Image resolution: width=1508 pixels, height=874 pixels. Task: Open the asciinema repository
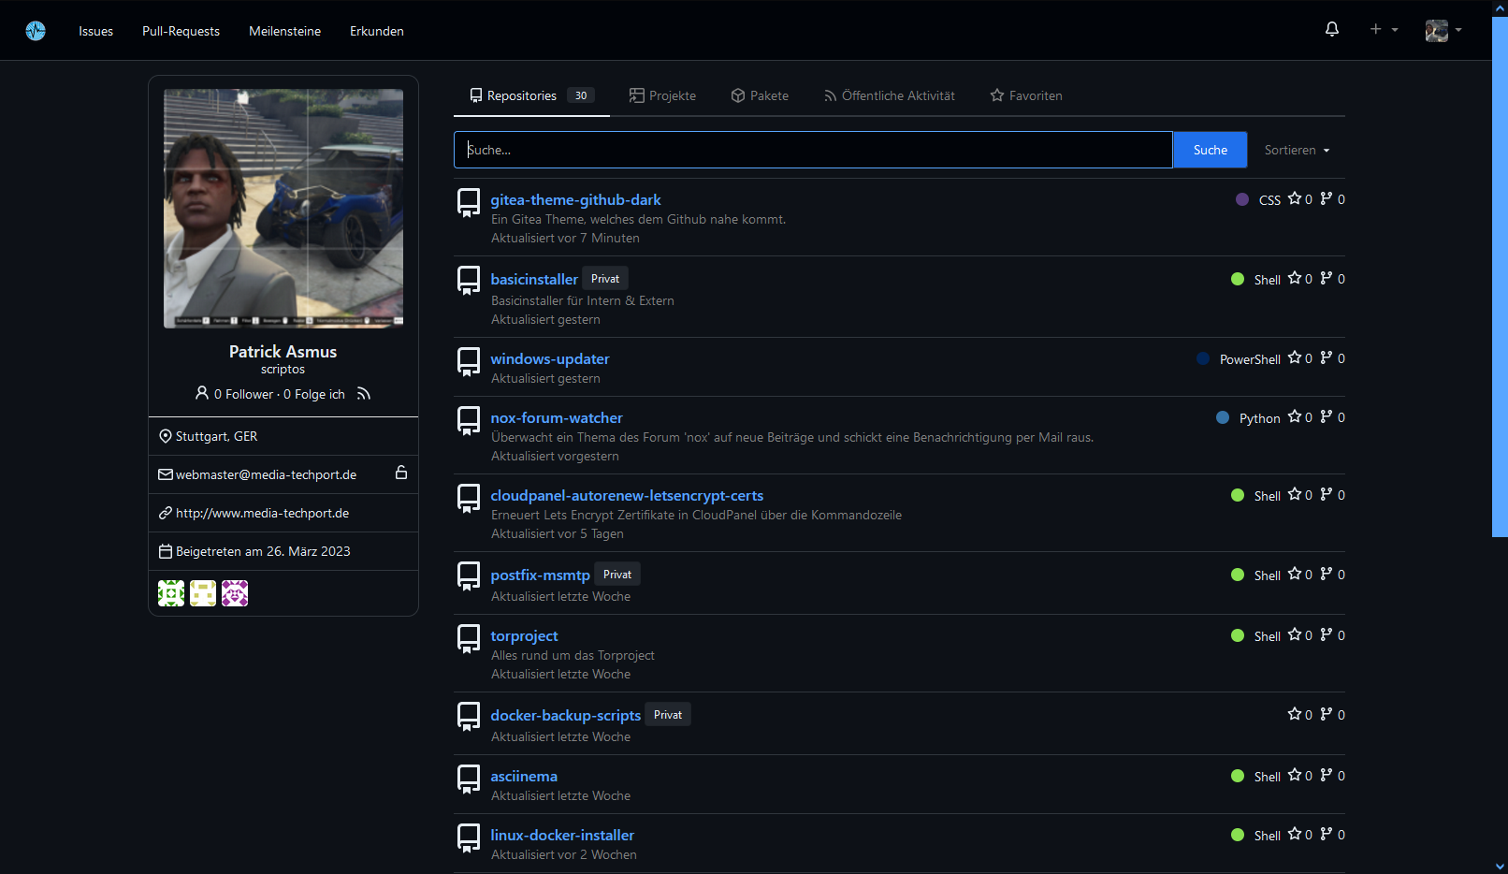[x=524, y=776]
